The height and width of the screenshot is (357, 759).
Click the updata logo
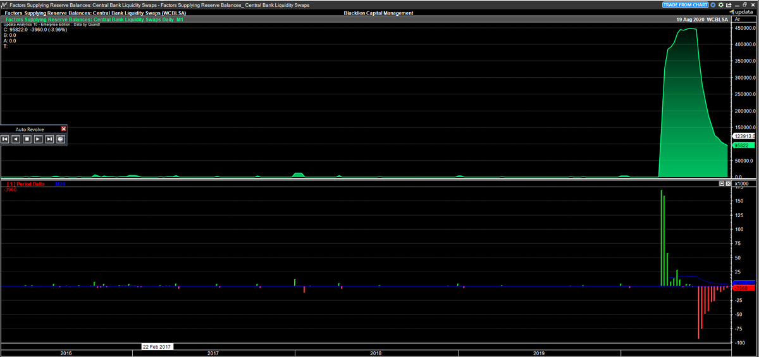pyautogui.click(x=741, y=12)
